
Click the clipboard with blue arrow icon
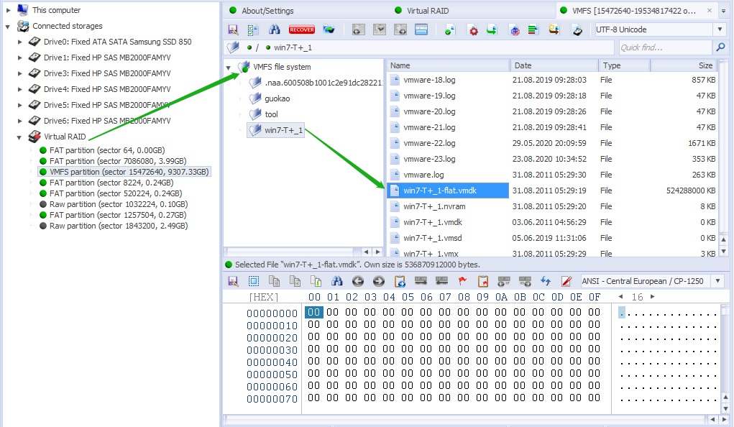click(400, 281)
